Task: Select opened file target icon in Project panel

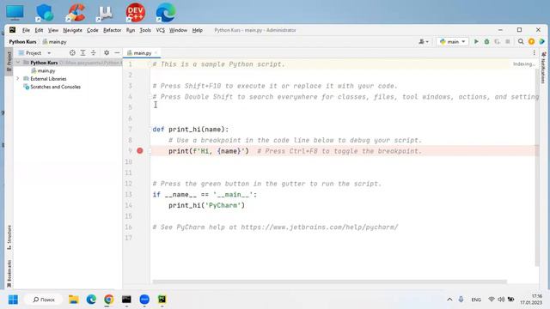Action: pyautogui.click(x=72, y=53)
